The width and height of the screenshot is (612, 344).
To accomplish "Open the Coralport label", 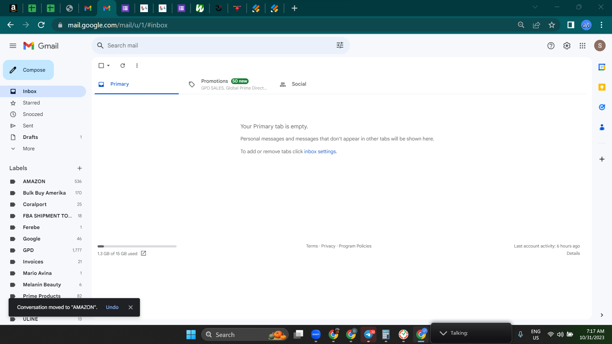I will pyautogui.click(x=43, y=204).
